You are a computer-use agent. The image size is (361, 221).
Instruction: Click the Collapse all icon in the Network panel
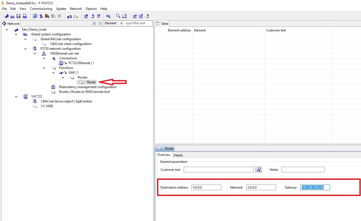point(101,23)
